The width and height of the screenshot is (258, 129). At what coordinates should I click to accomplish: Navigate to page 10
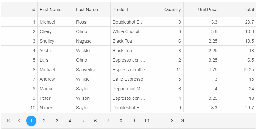point(146,121)
